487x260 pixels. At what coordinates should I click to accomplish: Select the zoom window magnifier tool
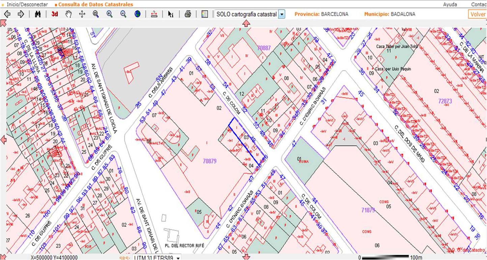pos(96,14)
